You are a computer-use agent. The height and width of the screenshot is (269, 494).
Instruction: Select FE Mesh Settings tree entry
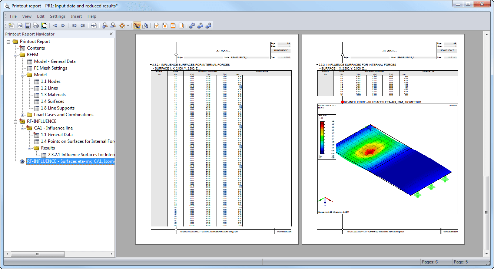click(x=50, y=68)
